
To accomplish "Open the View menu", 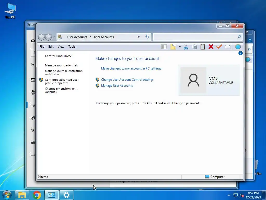I will point(61,47).
